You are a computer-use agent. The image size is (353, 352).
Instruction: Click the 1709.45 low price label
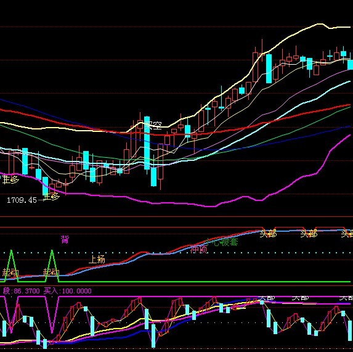(22, 200)
